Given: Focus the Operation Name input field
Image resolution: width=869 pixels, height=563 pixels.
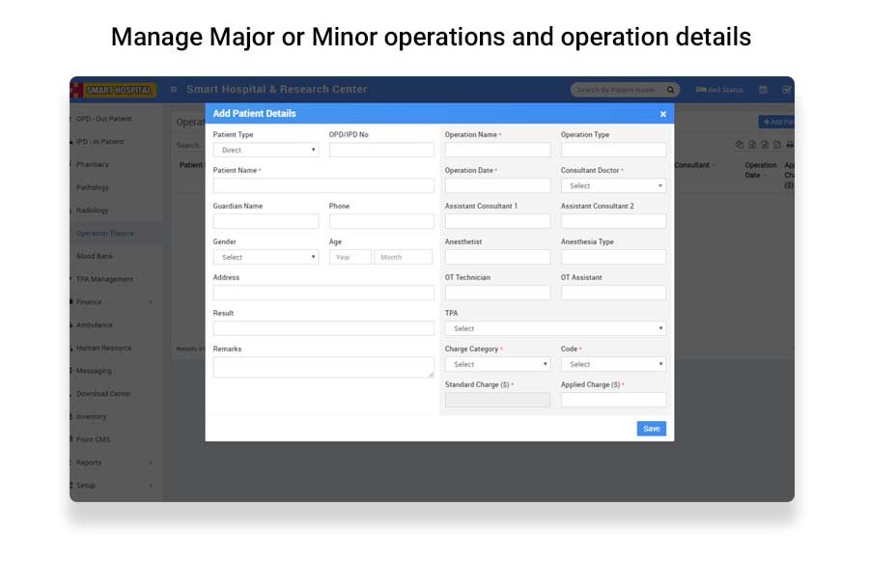Looking at the screenshot, I should 497,151.
